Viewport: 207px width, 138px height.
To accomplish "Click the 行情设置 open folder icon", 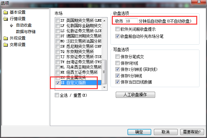I will point(6,19).
